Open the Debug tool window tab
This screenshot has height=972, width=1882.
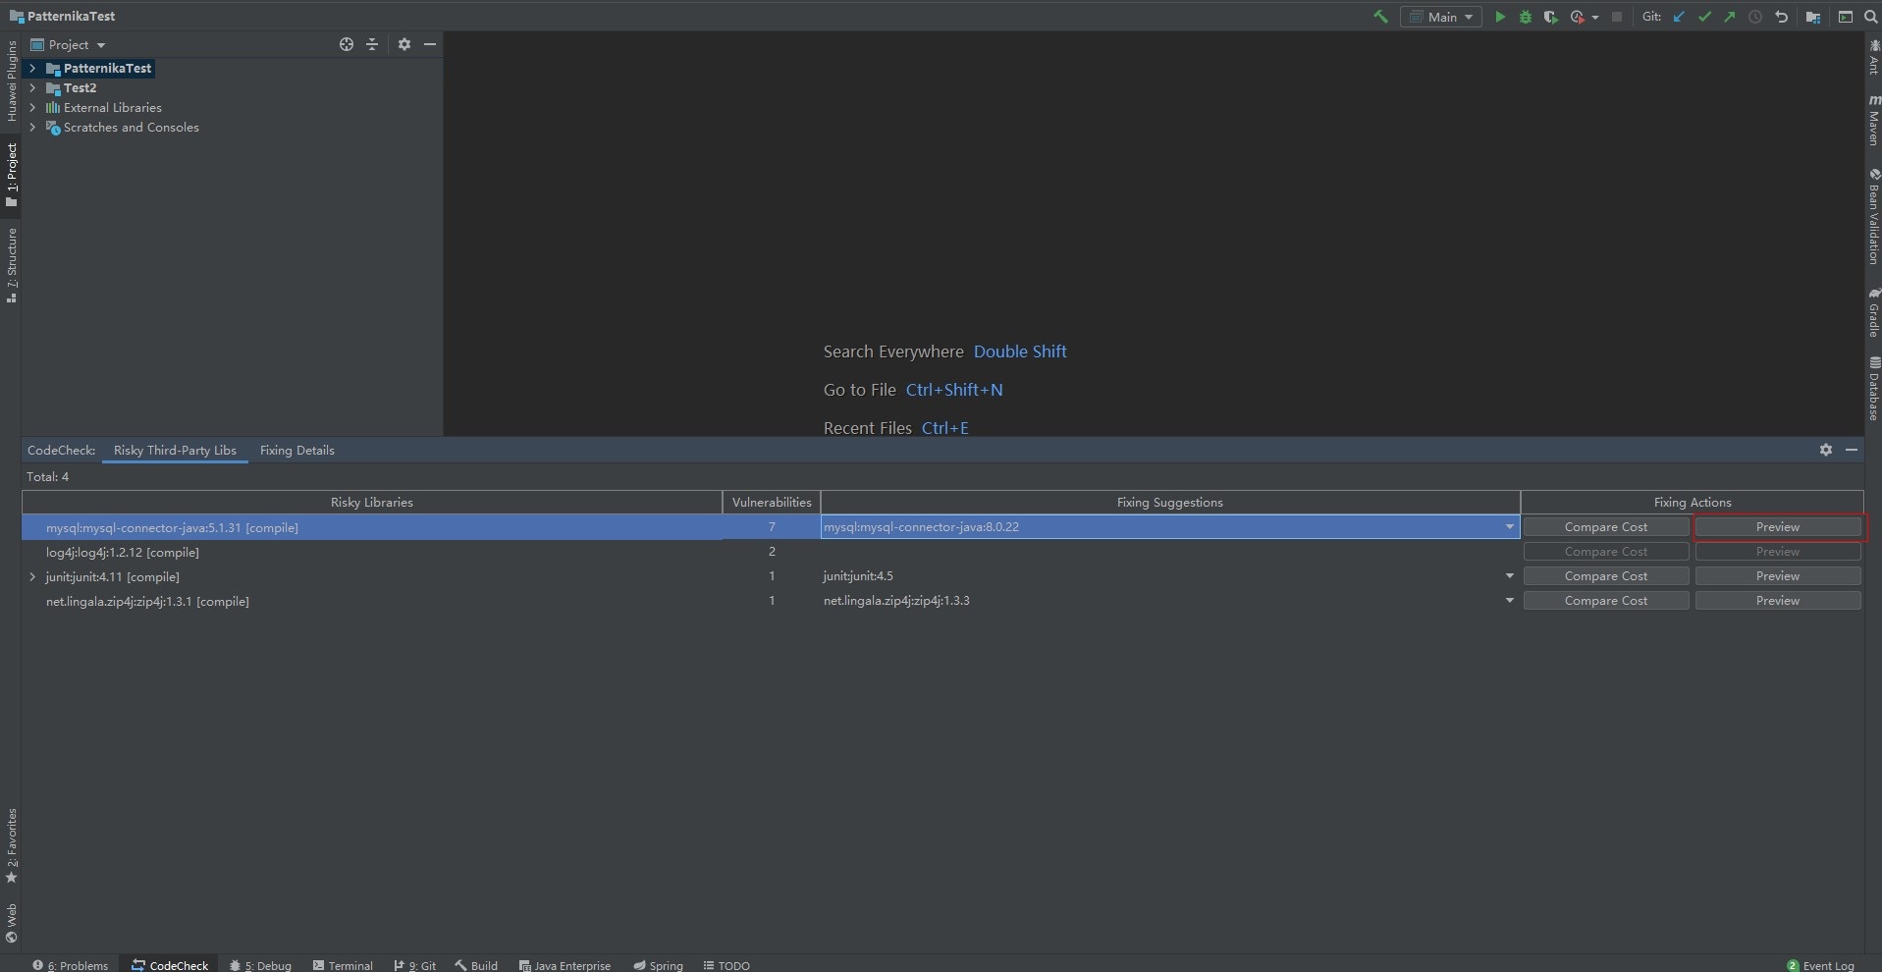pyautogui.click(x=261, y=965)
